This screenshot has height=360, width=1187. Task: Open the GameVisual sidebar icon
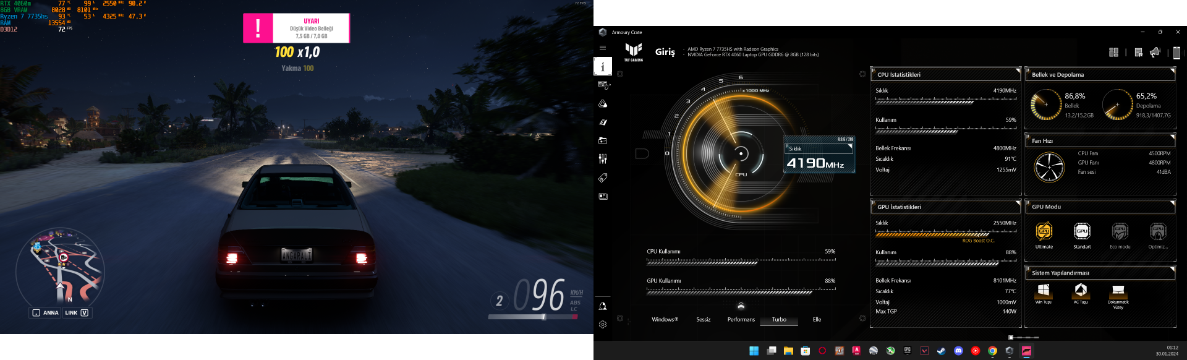pyautogui.click(x=603, y=122)
